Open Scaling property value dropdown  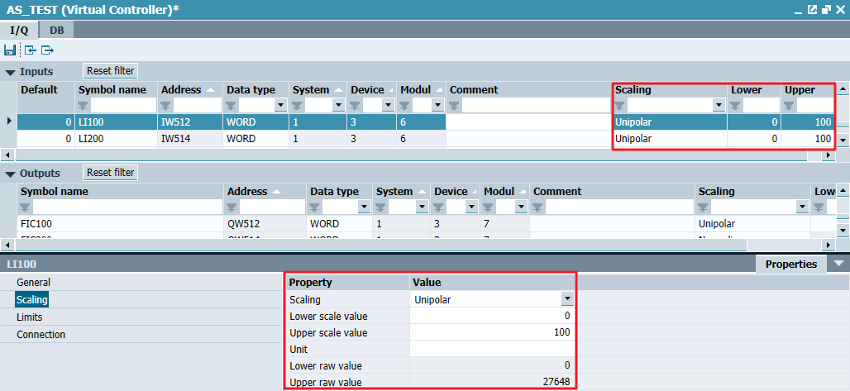pos(567,298)
